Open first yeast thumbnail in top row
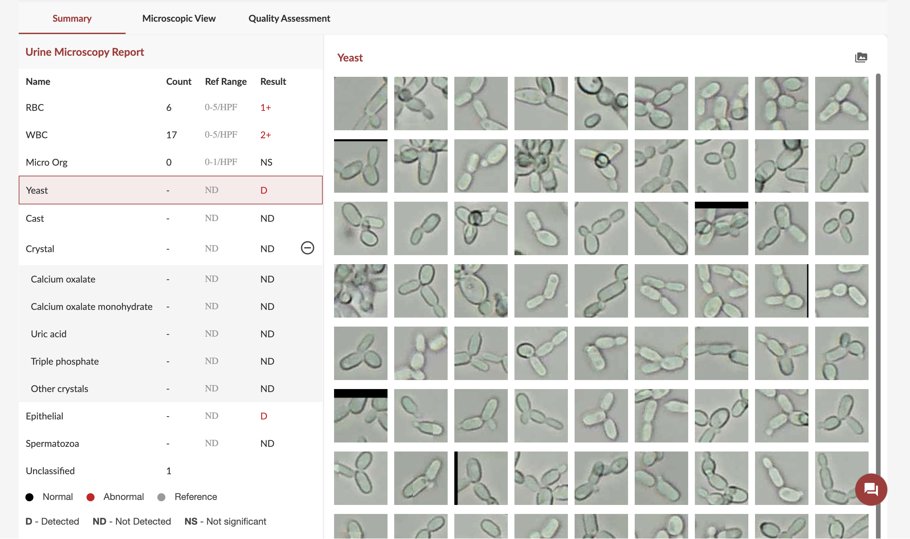The image size is (910, 539). pyautogui.click(x=361, y=104)
